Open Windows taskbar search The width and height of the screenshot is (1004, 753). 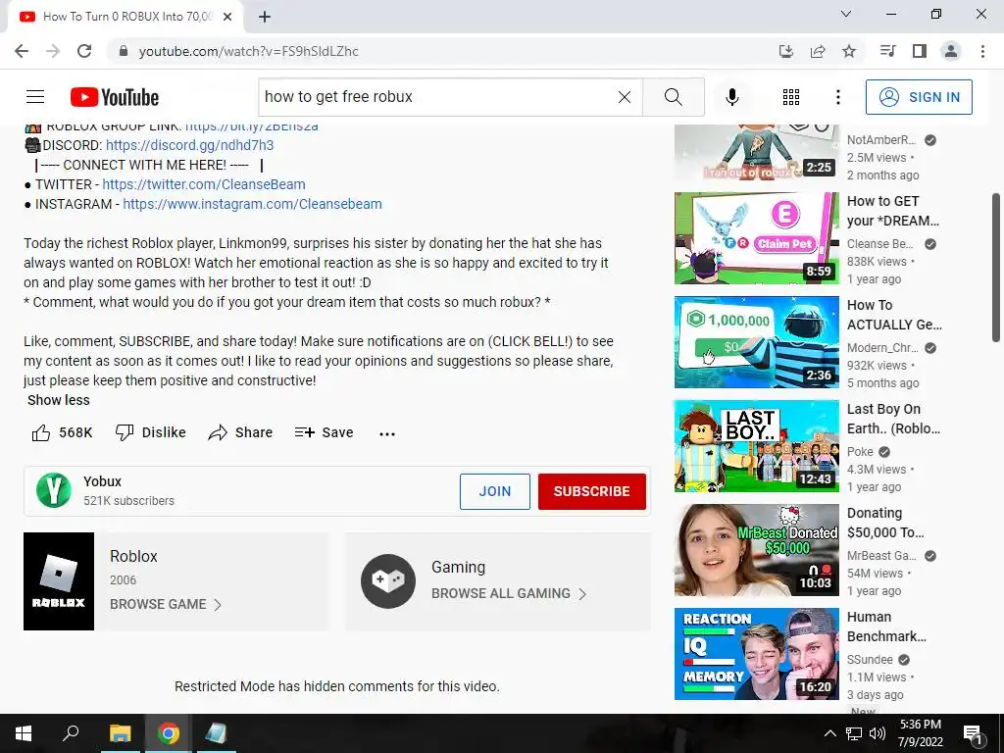click(x=71, y=733)
